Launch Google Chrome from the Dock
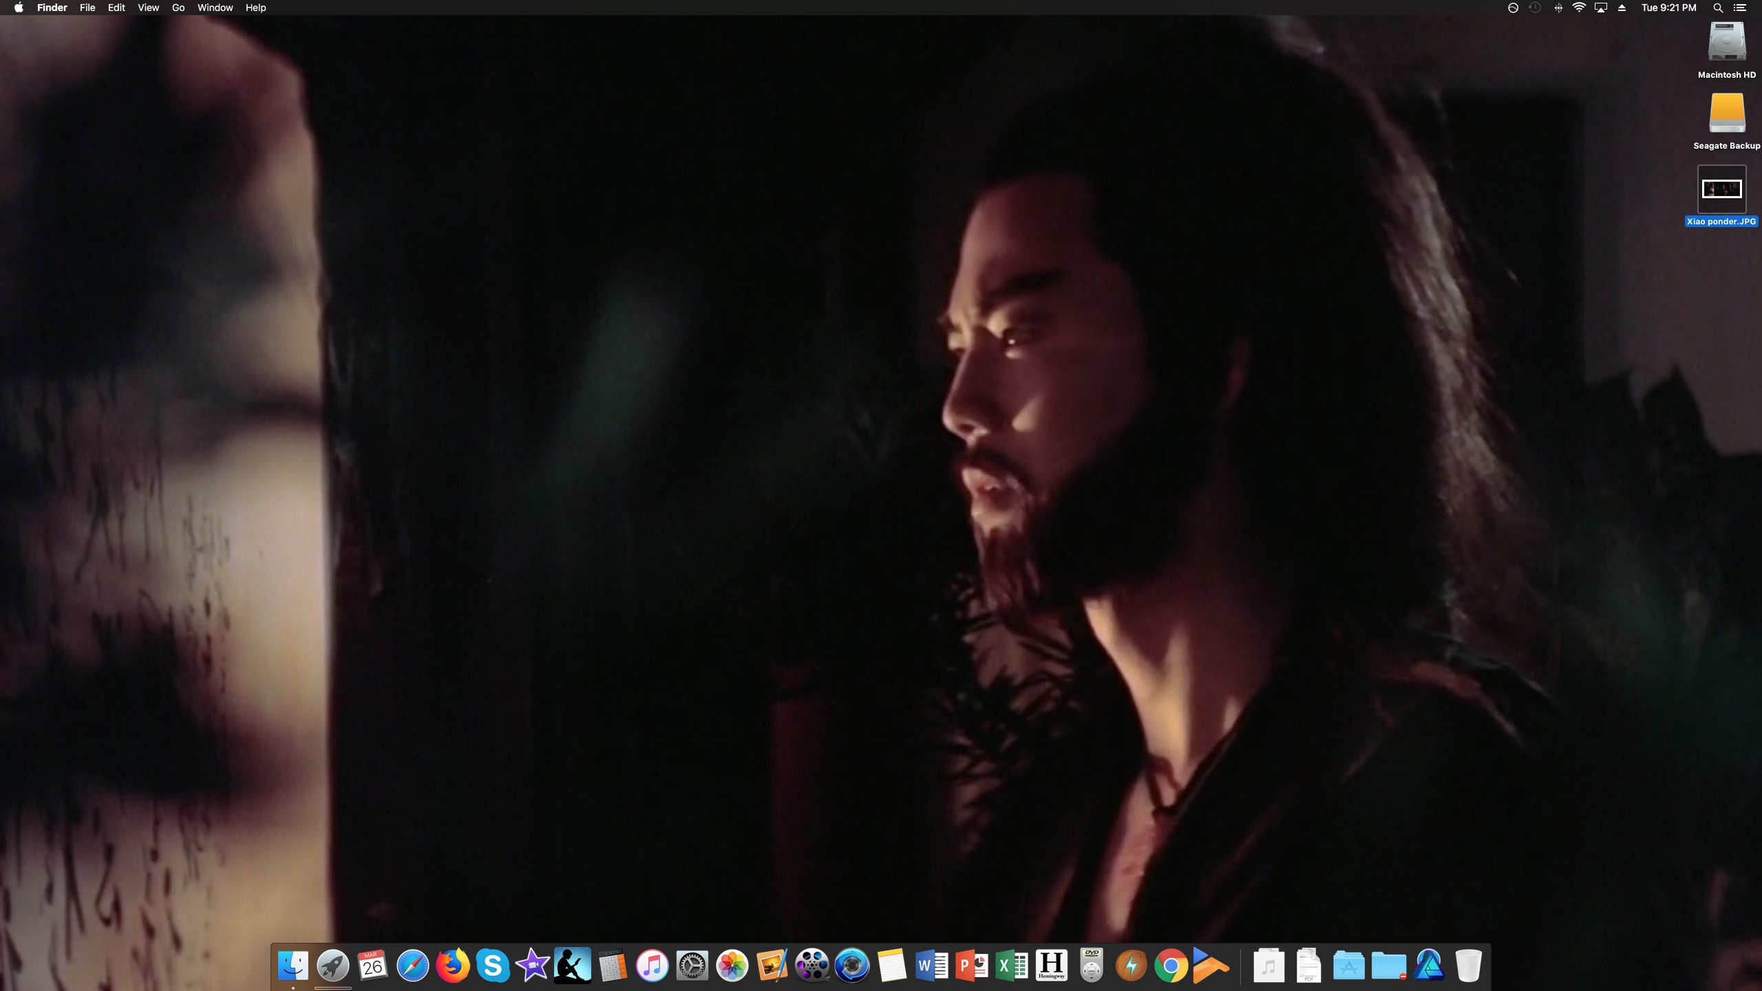The height and width of the screenshot is (991, 1762). point(1171,966)
